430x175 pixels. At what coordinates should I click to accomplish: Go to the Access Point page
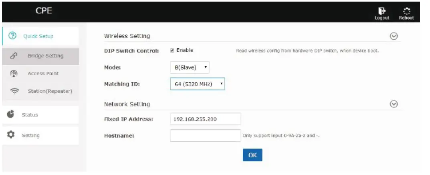pyautogui.click(x=43, y=74)
